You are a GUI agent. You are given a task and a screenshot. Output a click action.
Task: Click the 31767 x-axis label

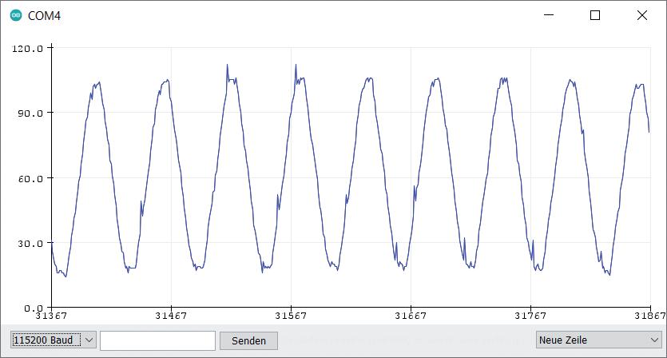pos(530,316)
